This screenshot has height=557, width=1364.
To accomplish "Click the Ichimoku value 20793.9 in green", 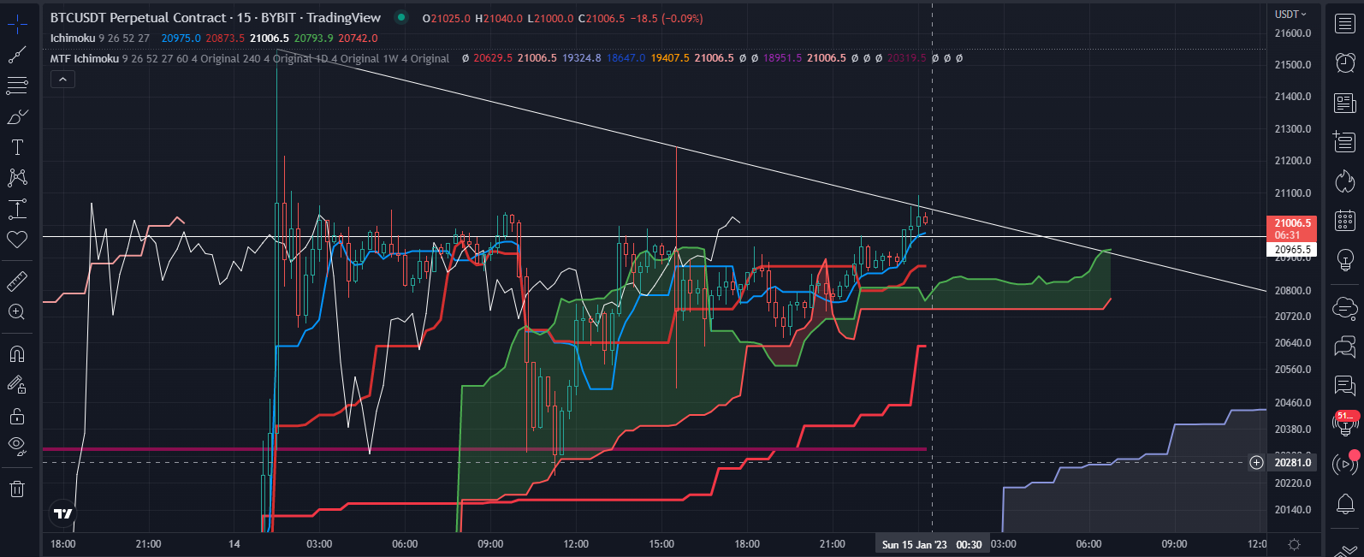I will pos(313,39).
